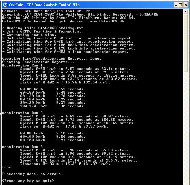This screenshot has width=190, height=185.
Task: Click the empty scrollbar track below the thumb
Action: pos(185,128)
